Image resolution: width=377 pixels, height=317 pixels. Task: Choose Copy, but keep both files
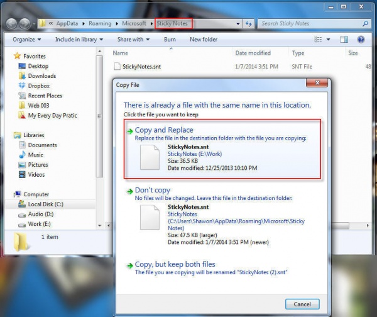pos(222,268)
